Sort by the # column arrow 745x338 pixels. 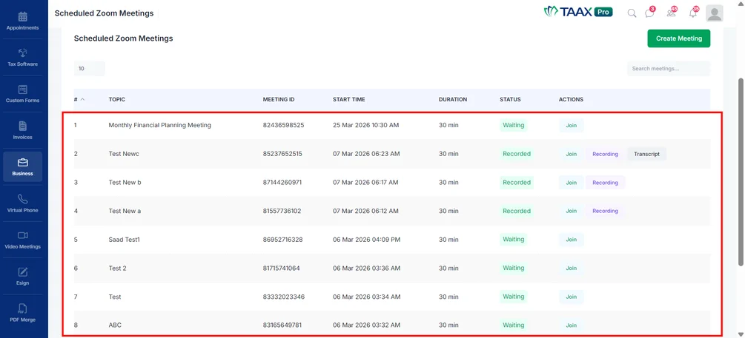83,100
